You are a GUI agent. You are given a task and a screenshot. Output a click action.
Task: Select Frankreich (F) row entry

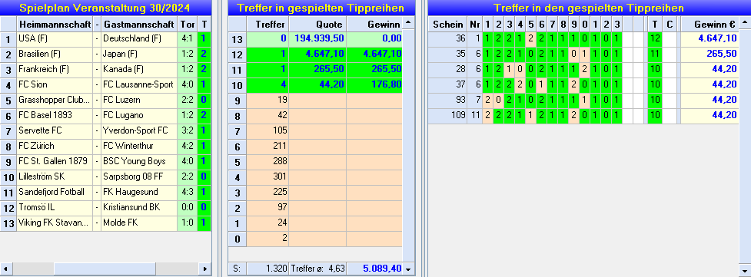click(x=55, y=69)
